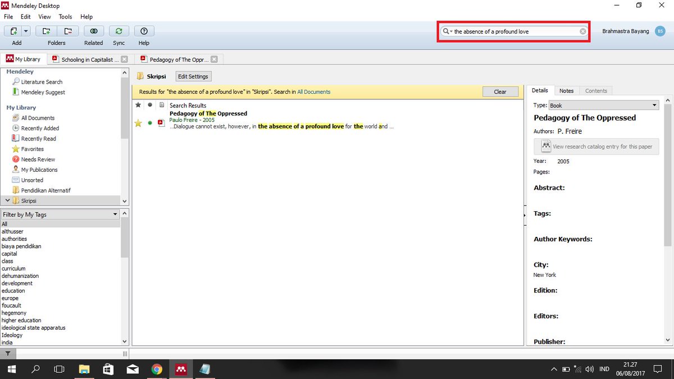Click the P. Freire authors field
The height and width of the screenshot is (379, 674).
(x=570, y=131)
